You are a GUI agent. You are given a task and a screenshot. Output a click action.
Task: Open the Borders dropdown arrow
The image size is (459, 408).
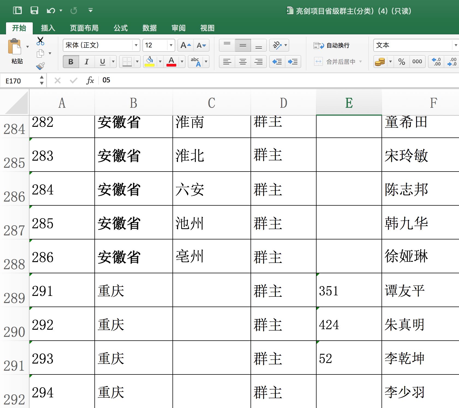pyautogui.click(x=137, y=62)
